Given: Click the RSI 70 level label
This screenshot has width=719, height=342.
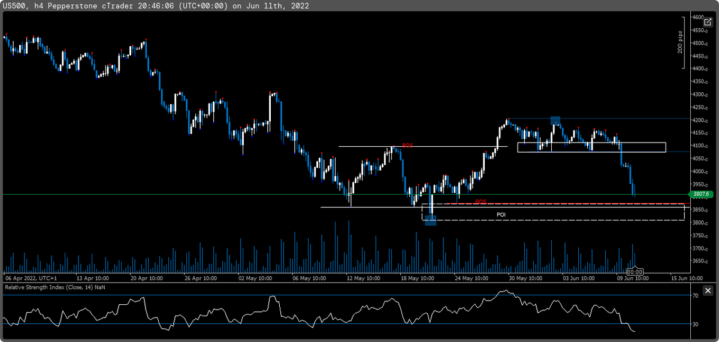Looking at the screenshot, I should [x=696, y=295].
